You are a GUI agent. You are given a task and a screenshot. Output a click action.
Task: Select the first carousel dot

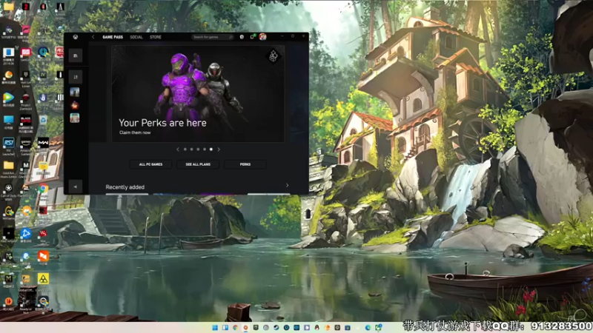pyautogui.click(x=185, y=149)
